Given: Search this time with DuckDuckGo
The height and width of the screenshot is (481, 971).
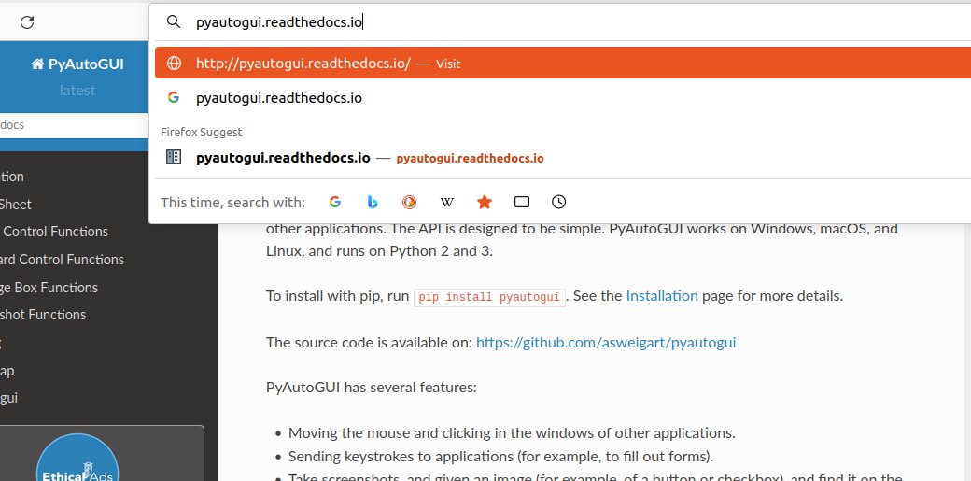Looking at the screenshot, I should tap(409, 202).
